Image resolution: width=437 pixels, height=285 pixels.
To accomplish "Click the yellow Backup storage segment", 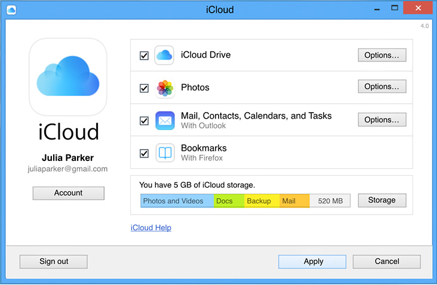I will [261, 201].
